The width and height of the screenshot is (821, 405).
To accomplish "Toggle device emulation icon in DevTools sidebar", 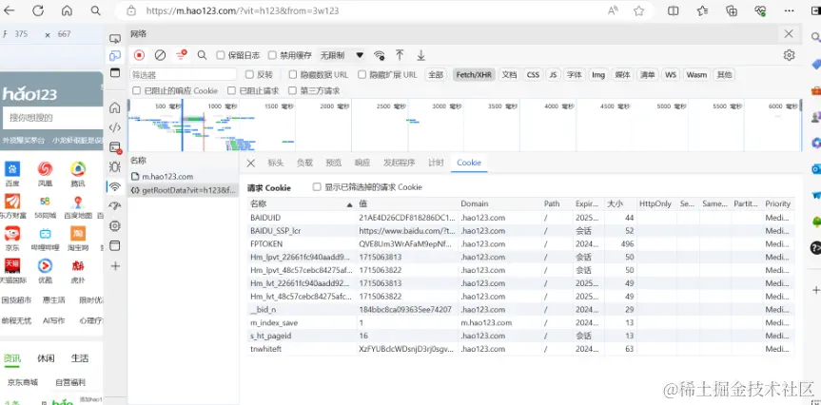I will click(x=115, y=55).
